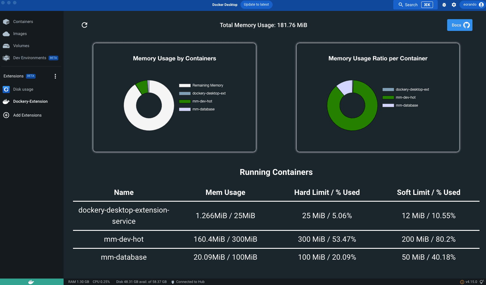Screen dimensions: 486x285
Task: Open the troubleshoot bug icon
Action: [444, 5]
